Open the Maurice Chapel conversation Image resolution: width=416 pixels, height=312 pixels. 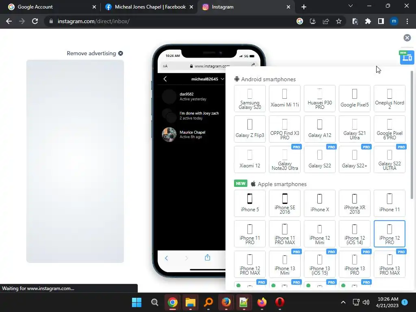pyautogui.click(x=192, y=134)
